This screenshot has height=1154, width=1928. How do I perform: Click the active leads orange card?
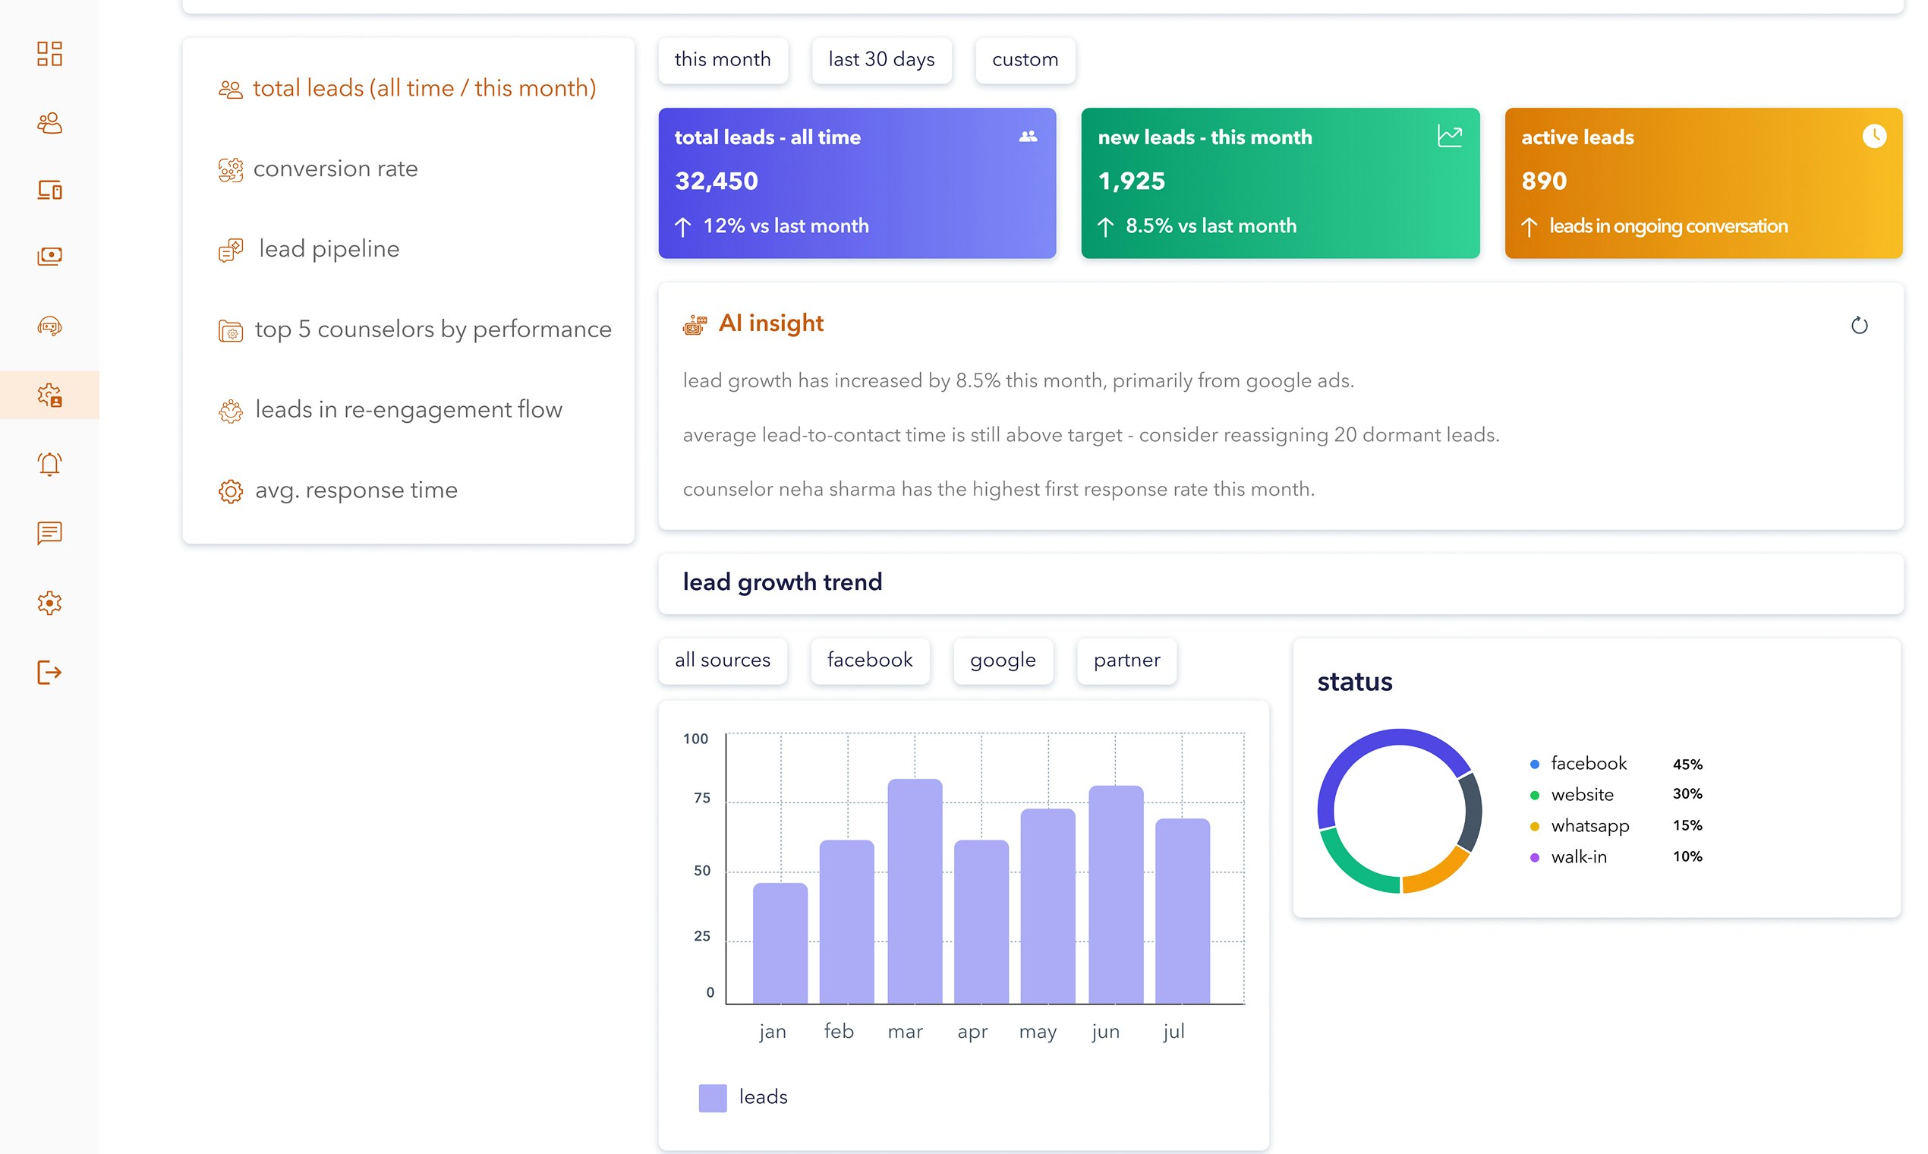[x=1703, y=183]
